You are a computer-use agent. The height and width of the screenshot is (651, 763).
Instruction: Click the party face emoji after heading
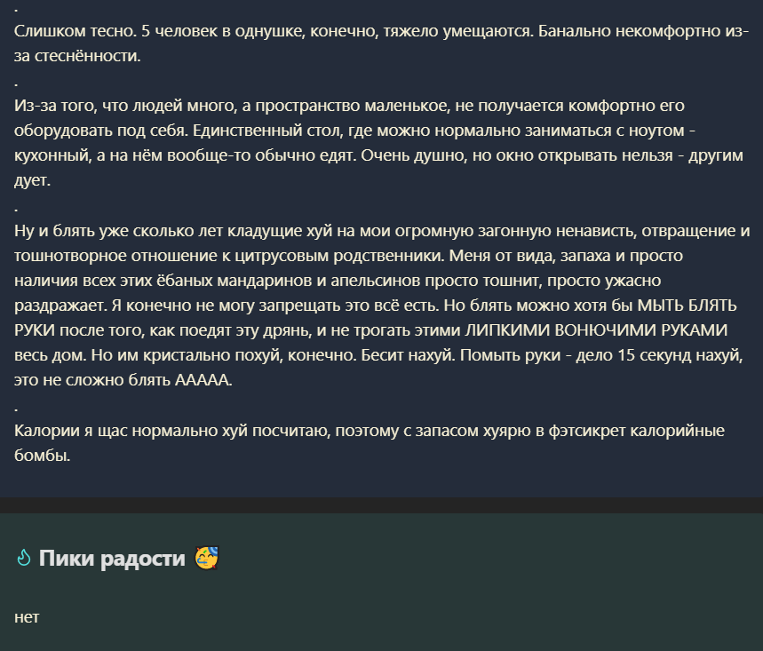tap(206, 558)
